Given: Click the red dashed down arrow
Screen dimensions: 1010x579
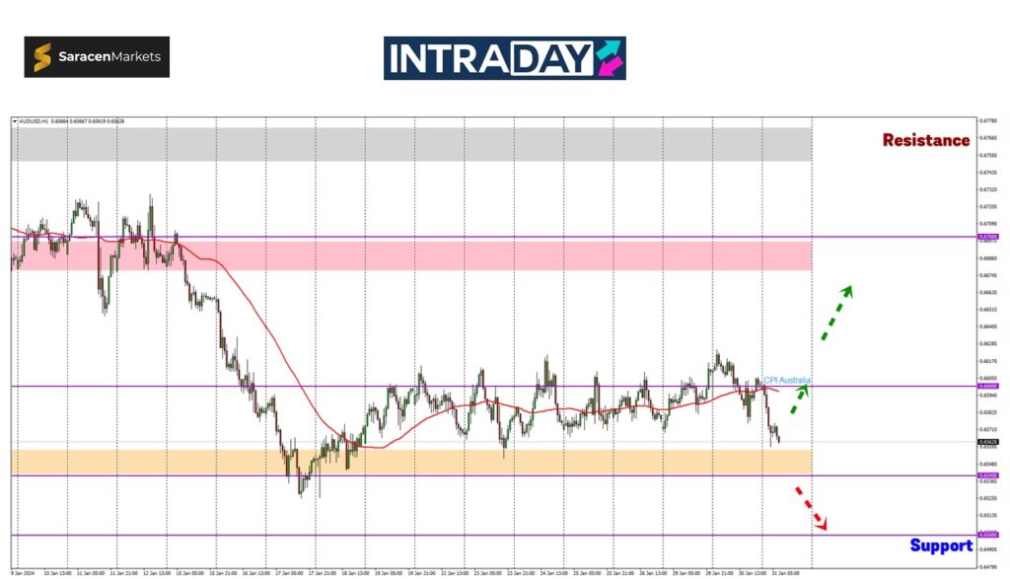Looking at the screenshot, I should point(810,508).
